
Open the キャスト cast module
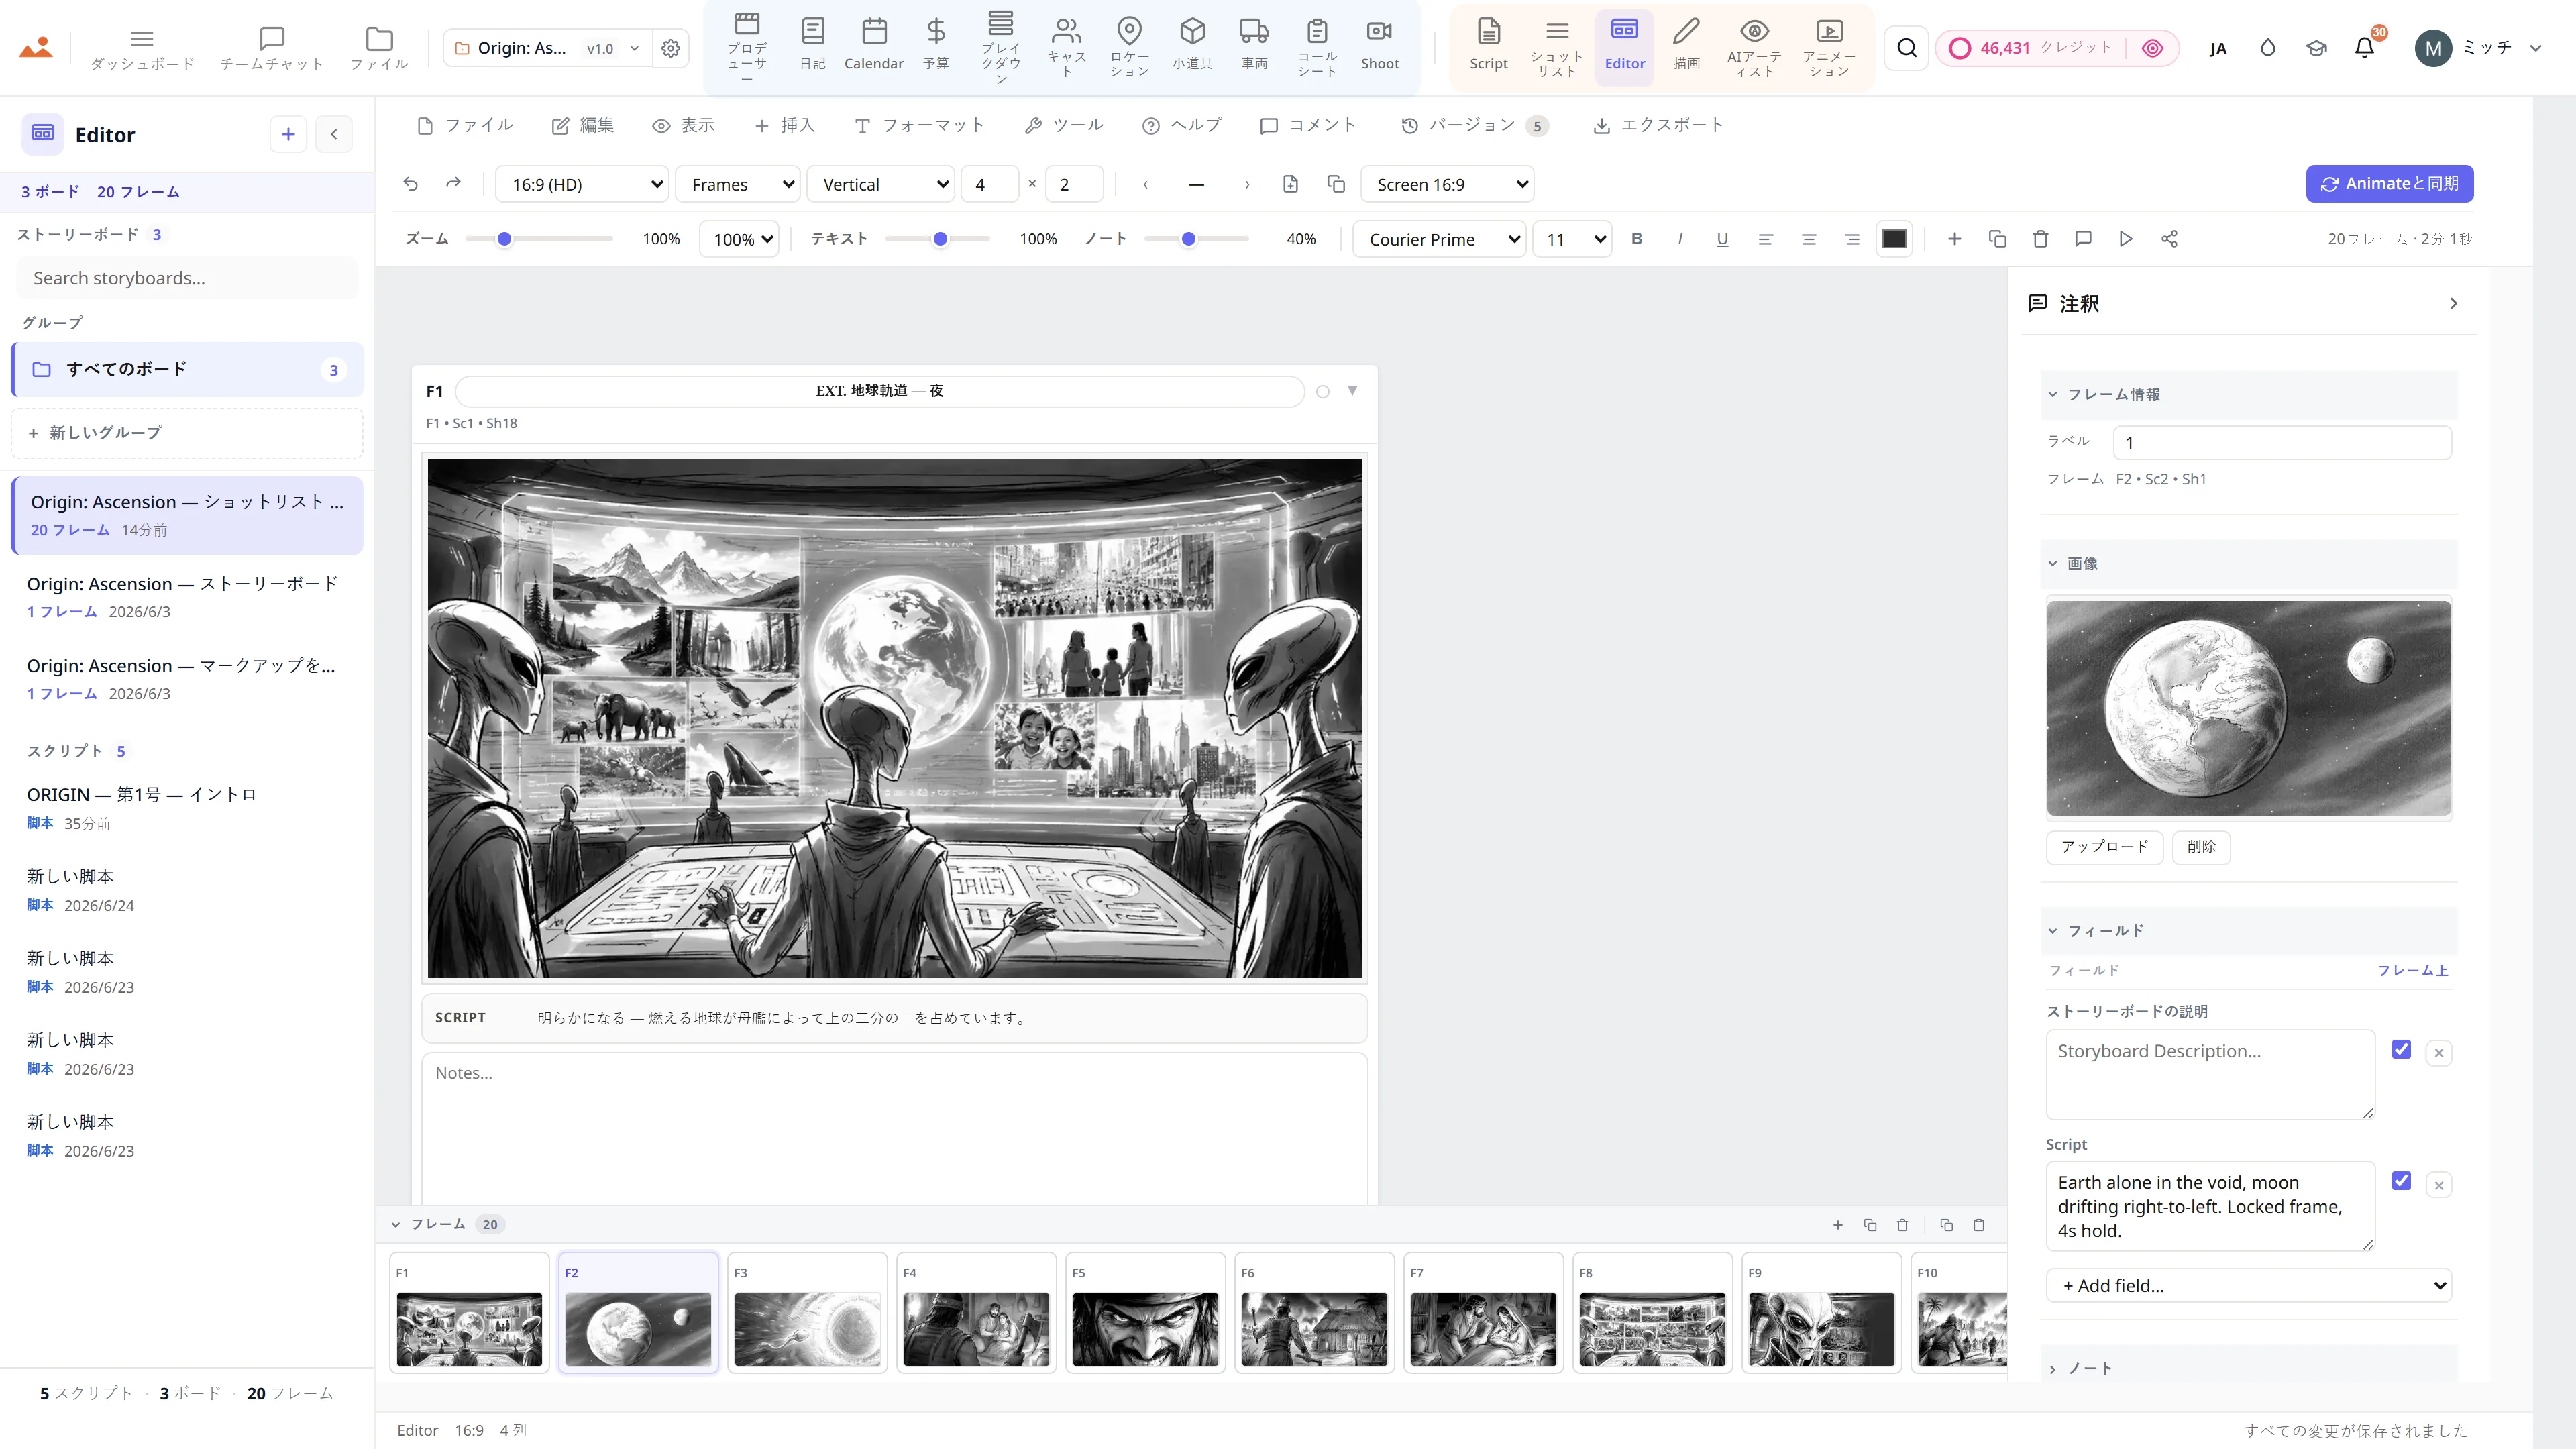[x=1066, y=46]
